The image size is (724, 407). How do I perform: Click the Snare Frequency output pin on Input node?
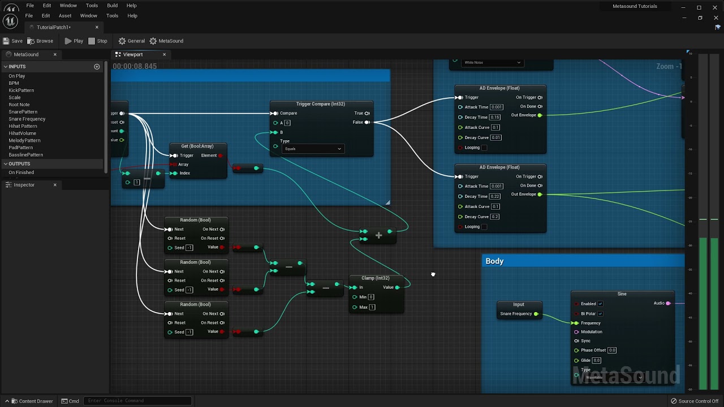tap(536, 314)
